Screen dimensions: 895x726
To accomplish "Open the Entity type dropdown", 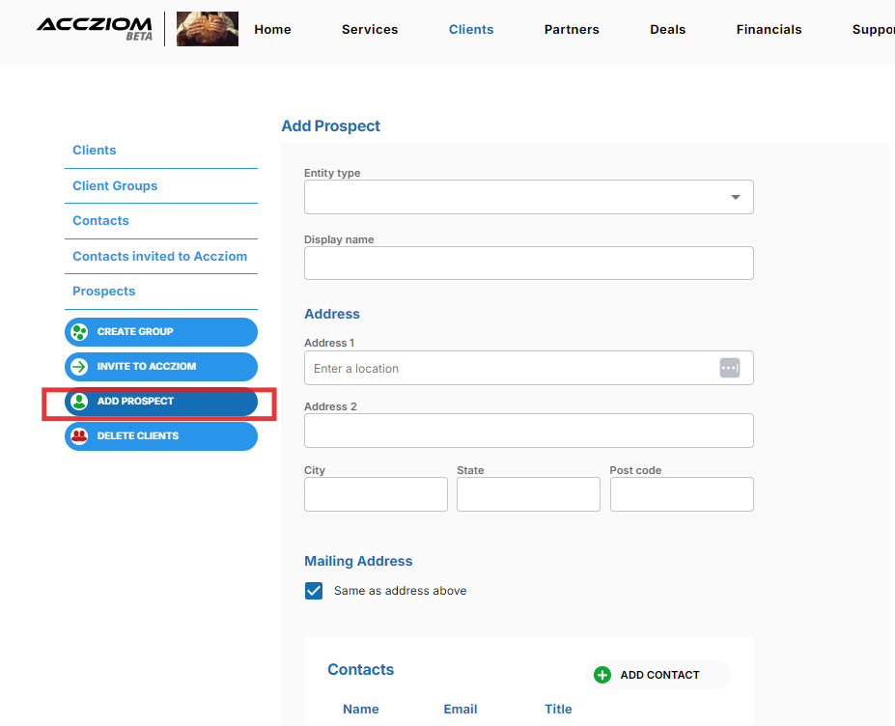I will click(528, 197).
